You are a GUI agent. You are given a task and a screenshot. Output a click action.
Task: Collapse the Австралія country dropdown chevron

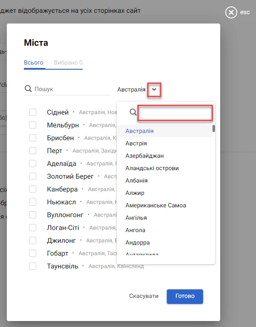(154, 89)
